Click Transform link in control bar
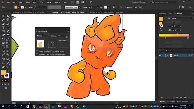 click(129, 7)
